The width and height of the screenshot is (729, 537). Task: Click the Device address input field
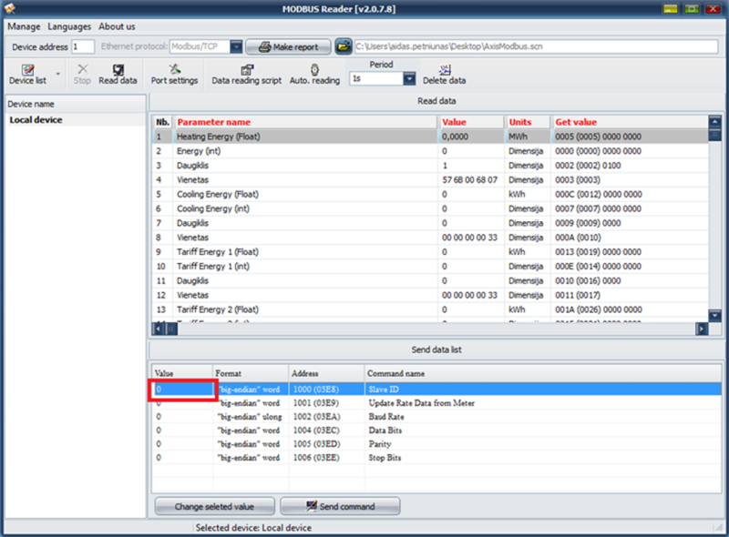(82, 46)
